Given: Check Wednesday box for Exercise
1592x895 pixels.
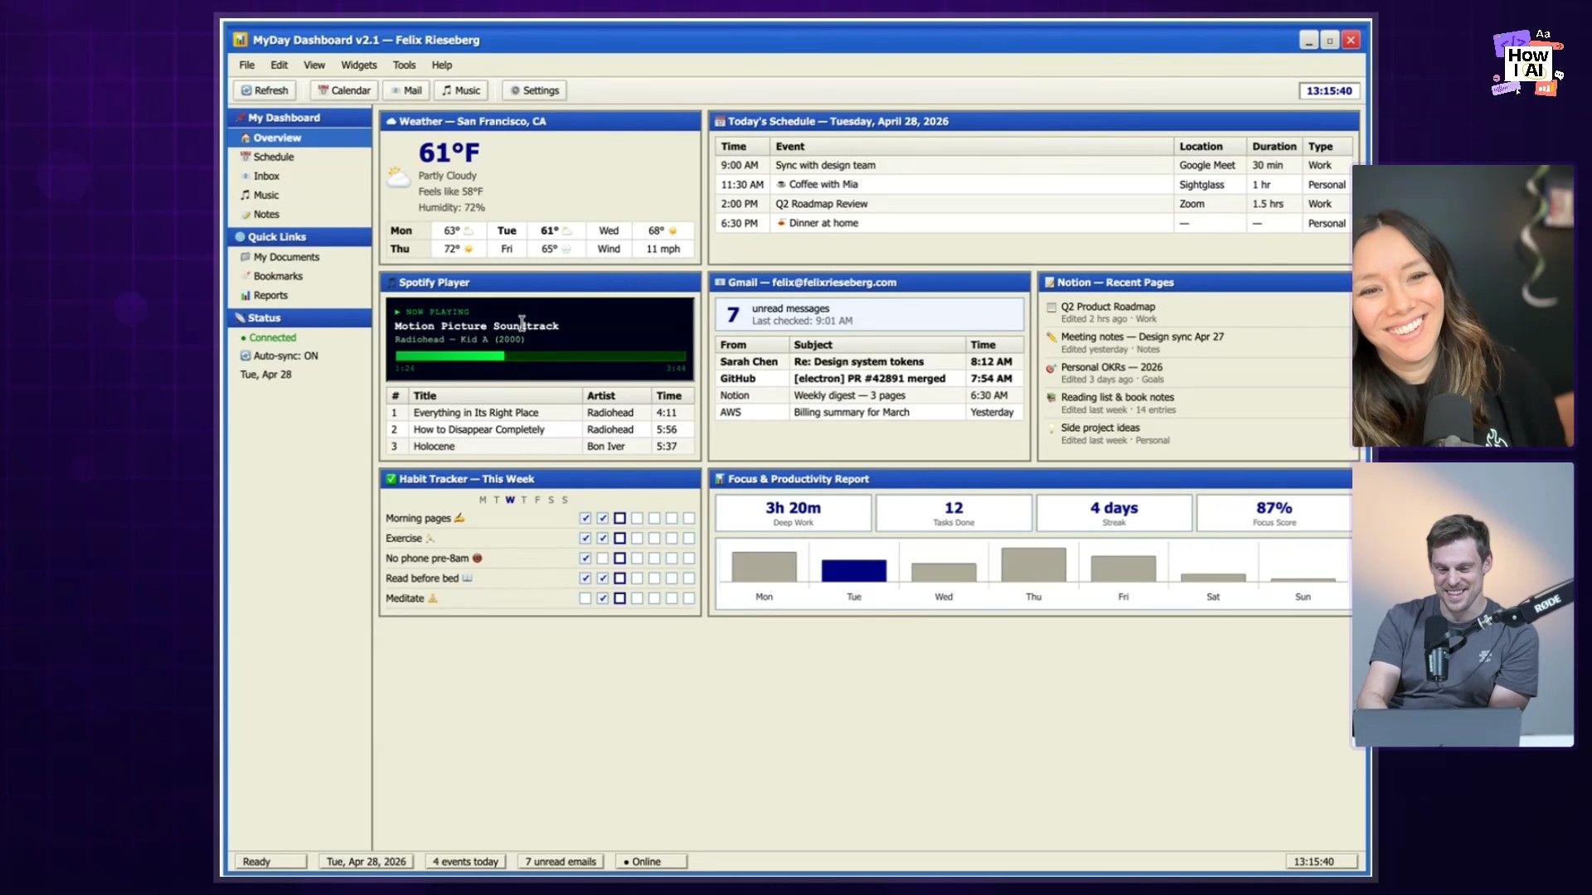Looking at the screenshot, I should coord(619,538).
